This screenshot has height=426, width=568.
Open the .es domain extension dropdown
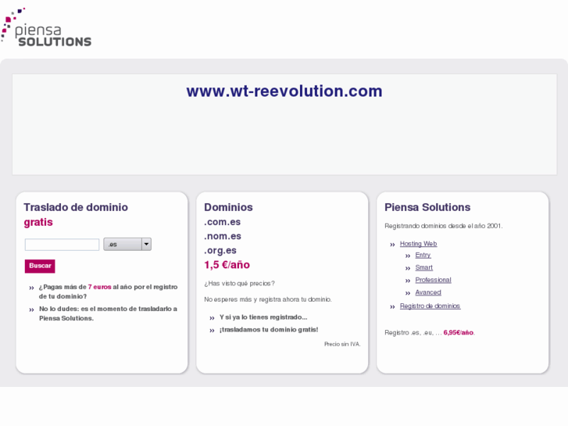(127, 244)
